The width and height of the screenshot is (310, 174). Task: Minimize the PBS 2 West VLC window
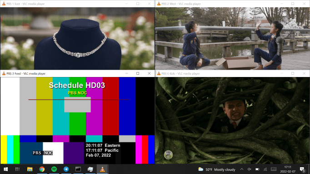point(281,4)
